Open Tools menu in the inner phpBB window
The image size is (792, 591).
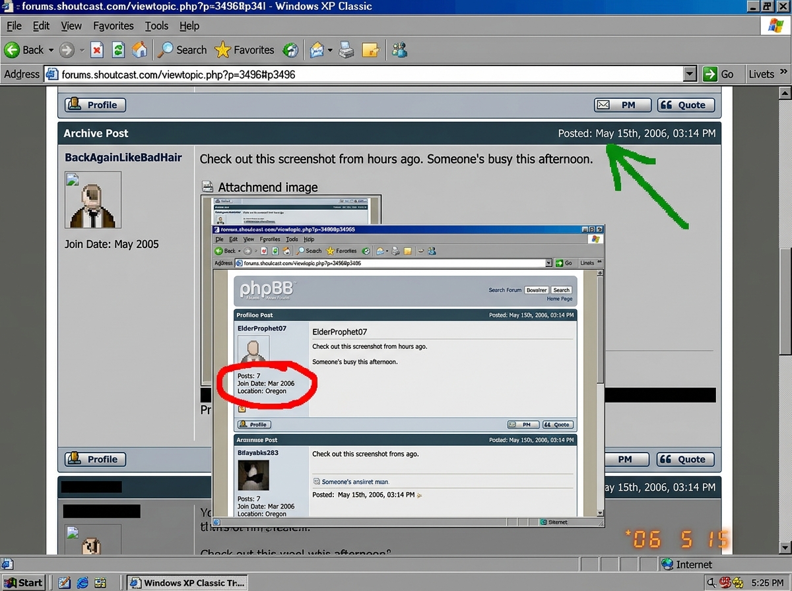292,239
